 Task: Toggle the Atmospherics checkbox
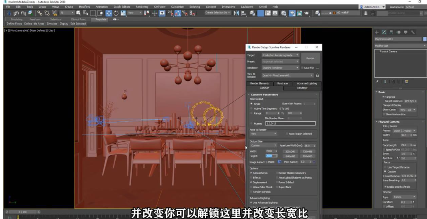251,173
